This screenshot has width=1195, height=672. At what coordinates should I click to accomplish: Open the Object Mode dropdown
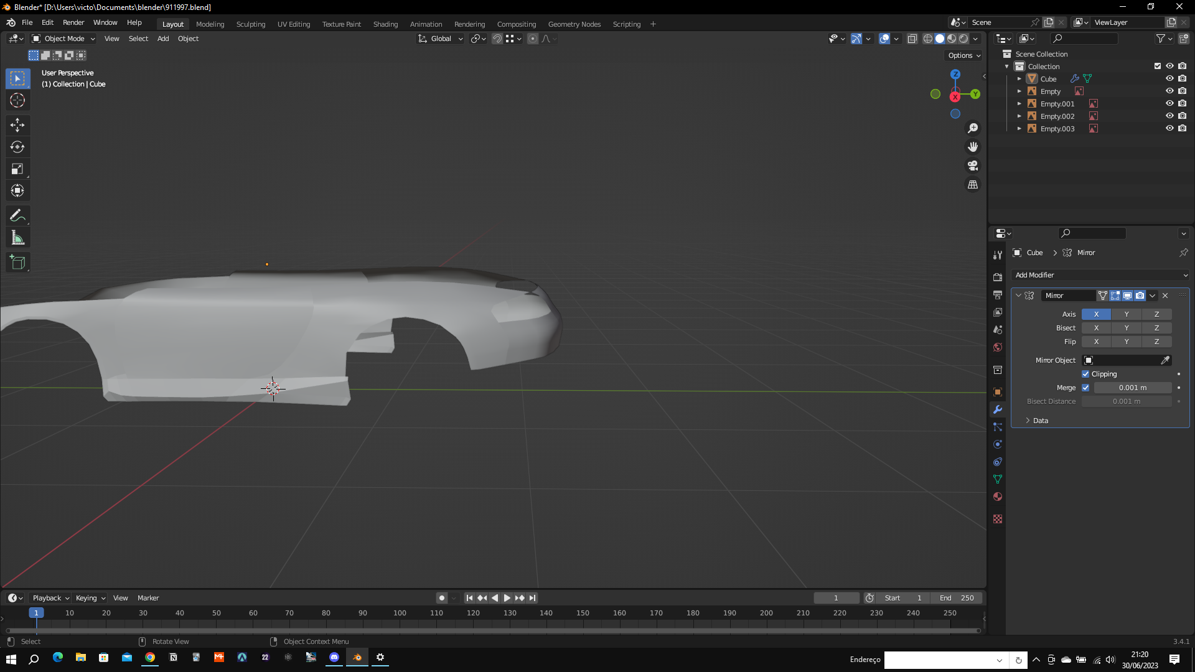[x=63, y=39]
